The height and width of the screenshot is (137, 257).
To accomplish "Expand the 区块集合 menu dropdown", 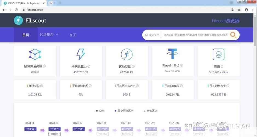I will click(x=49, y=35).
